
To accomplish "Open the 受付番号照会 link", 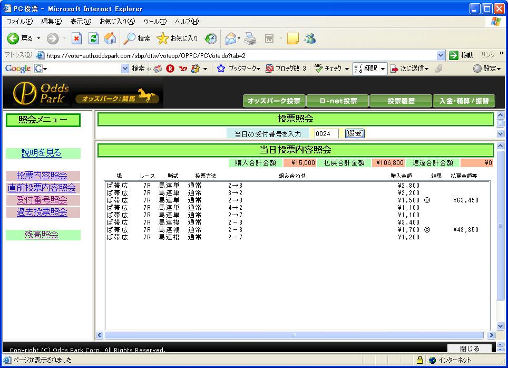I will click(42, 200).
